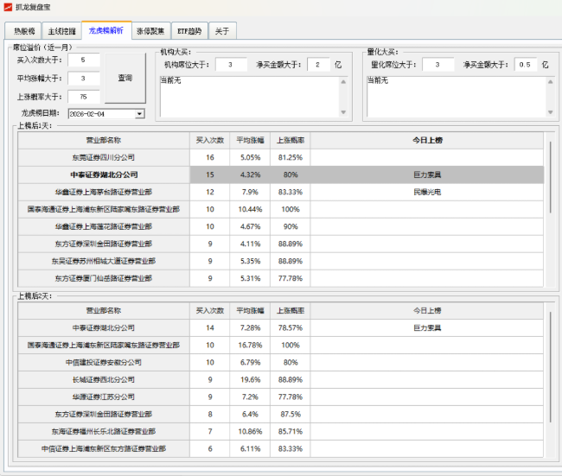Focus the 平均涨幅大于 input field
Image resolution: width=562 pixels, height=476 pixels.
coord(84,78)
